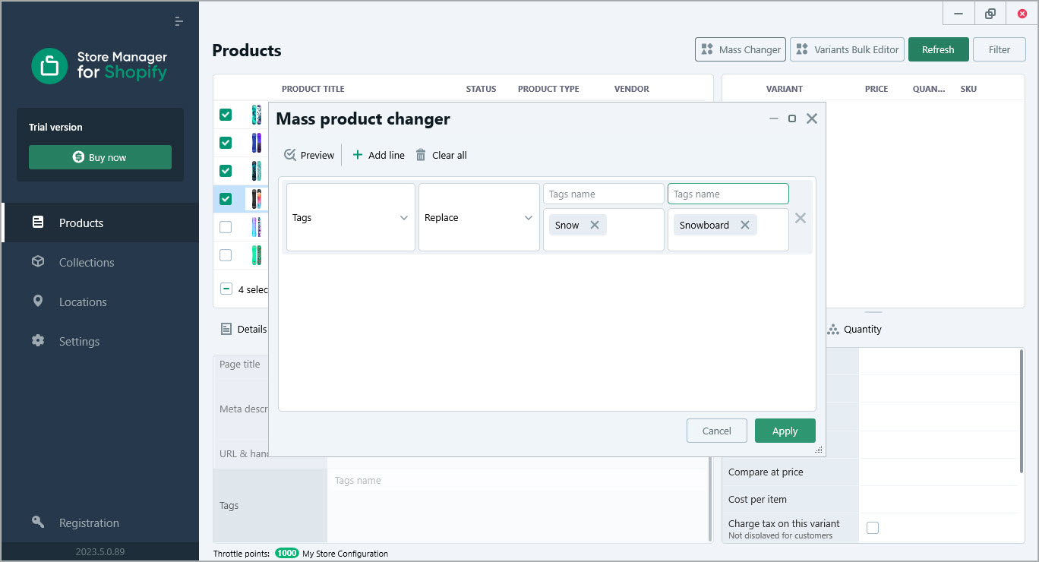Check the fifth product row checkbox

[x=226, y=227]
